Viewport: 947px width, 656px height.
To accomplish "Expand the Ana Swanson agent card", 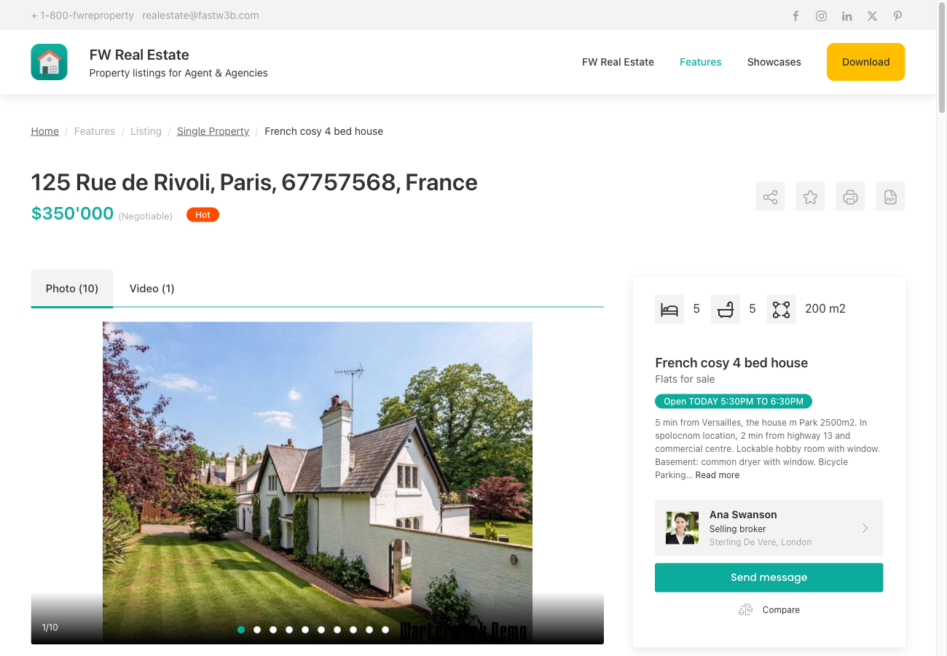I will [x=865, y=528].
